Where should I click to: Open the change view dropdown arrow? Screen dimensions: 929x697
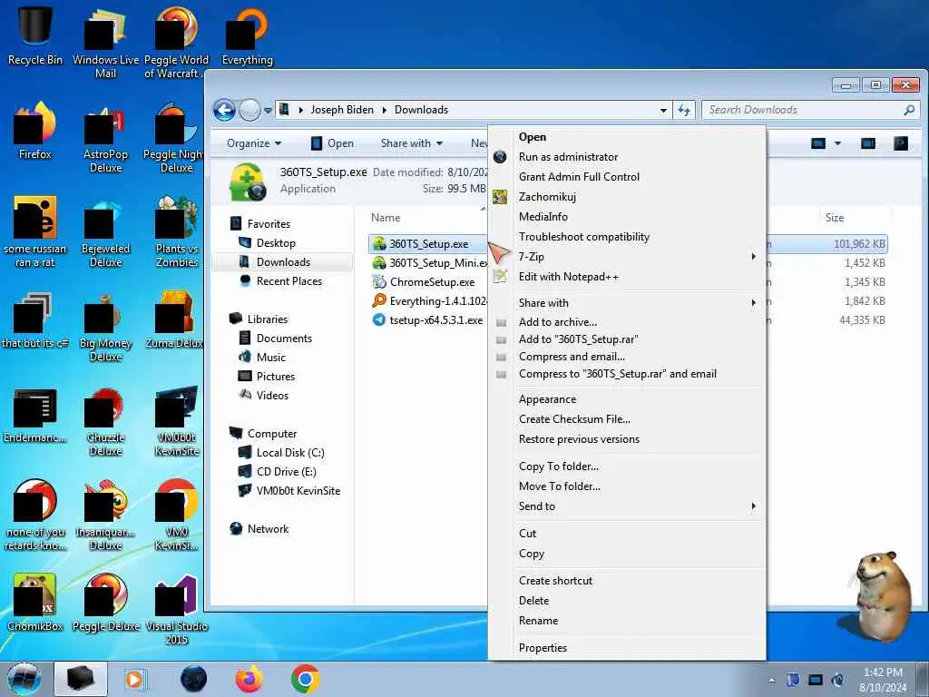pos(837,143)
